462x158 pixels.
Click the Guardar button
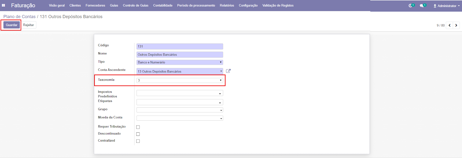pos(12,25)
